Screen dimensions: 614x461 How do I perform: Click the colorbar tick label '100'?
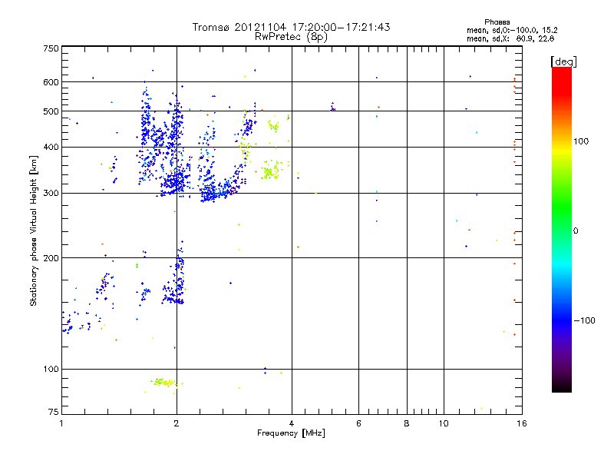pyautogui.click(x=581, y=141)
